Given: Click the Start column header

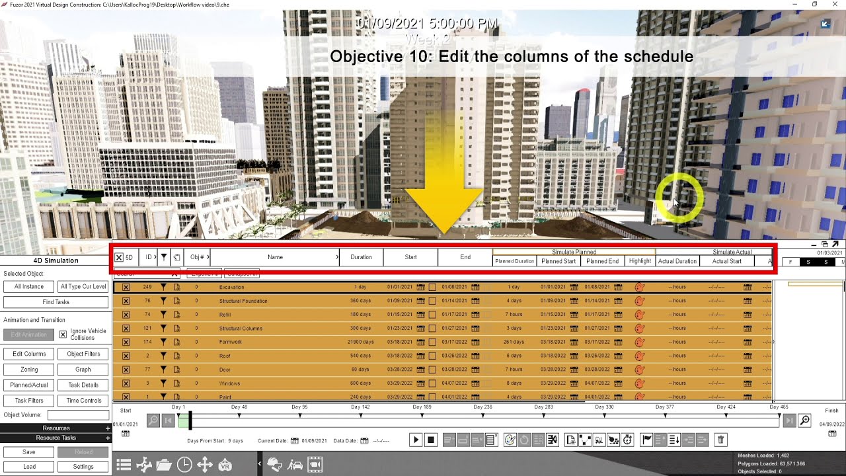Looking at the screenshot, I should 410,257.
